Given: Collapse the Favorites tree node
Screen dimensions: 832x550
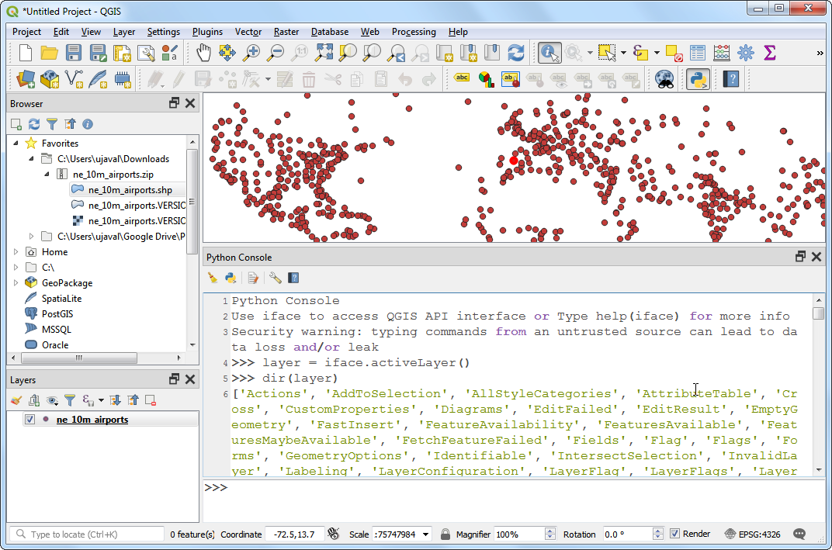Looking at the screenshot, I should click(16, 144).
